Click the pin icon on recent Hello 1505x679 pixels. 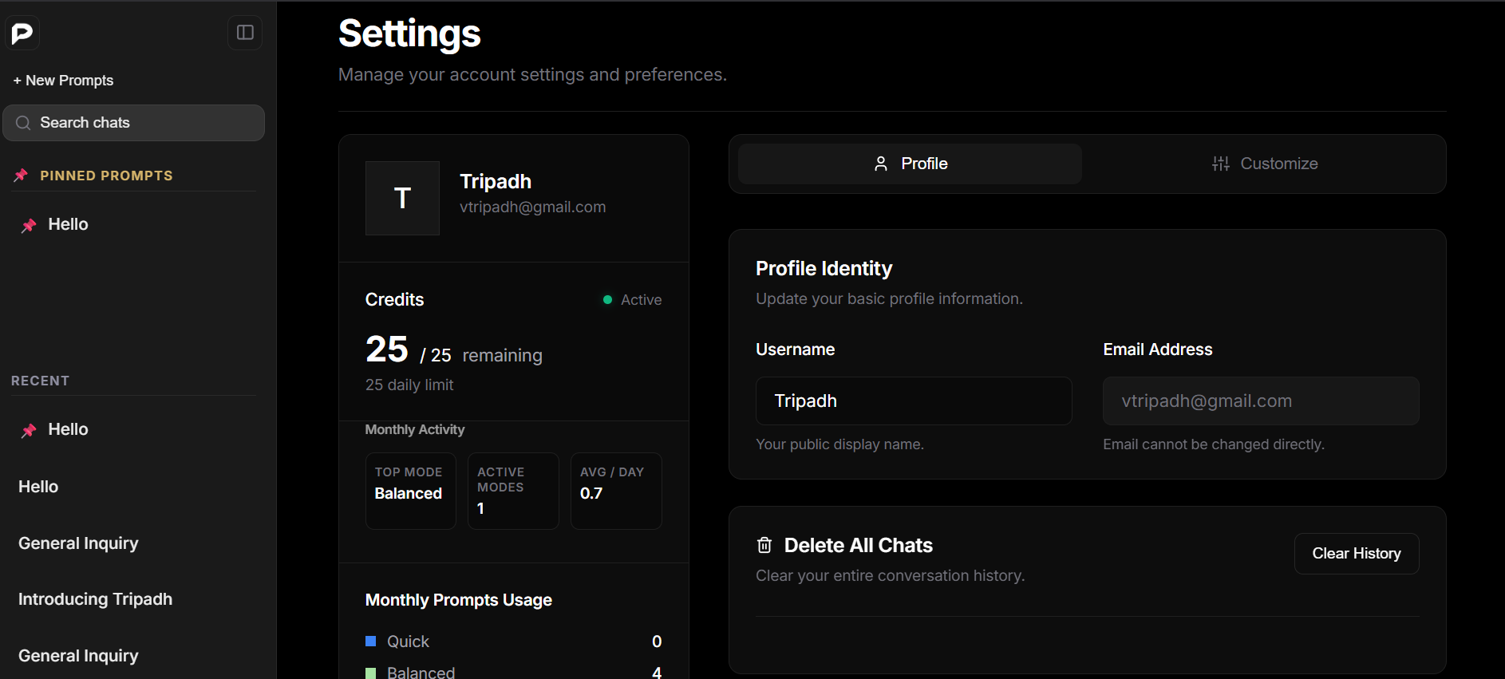[29, 430]
